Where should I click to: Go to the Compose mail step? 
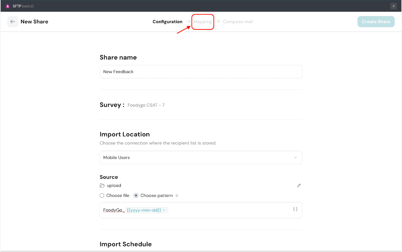tap(238, 22)
